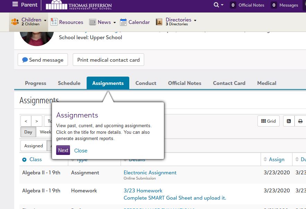306x209 pixels.
Task: Open the Electronic Assignment link
Action: pyautogui.click(x=150, y=173)
